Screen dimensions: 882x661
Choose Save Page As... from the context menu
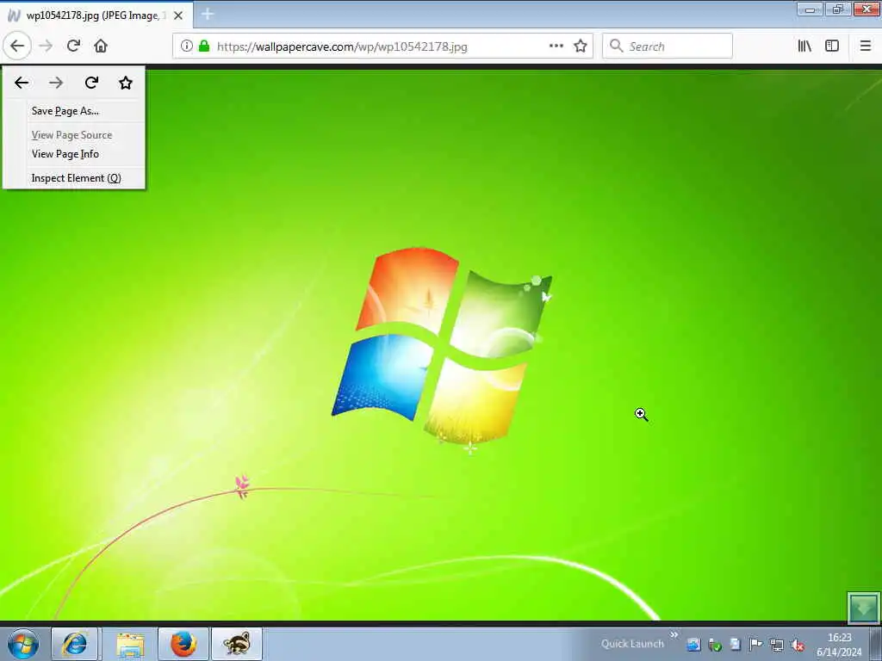[74, 111]
